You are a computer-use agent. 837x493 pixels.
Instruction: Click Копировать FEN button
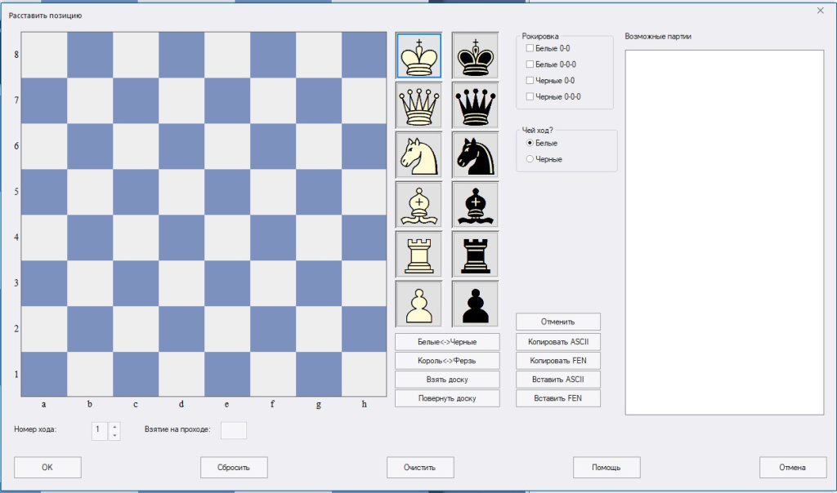pyautogui.click(x=557, y=361)
